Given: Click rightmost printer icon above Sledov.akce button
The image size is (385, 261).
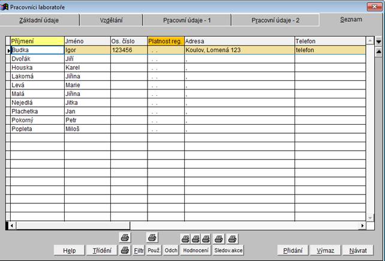Looking at the screenshot, I should (232, 238).
